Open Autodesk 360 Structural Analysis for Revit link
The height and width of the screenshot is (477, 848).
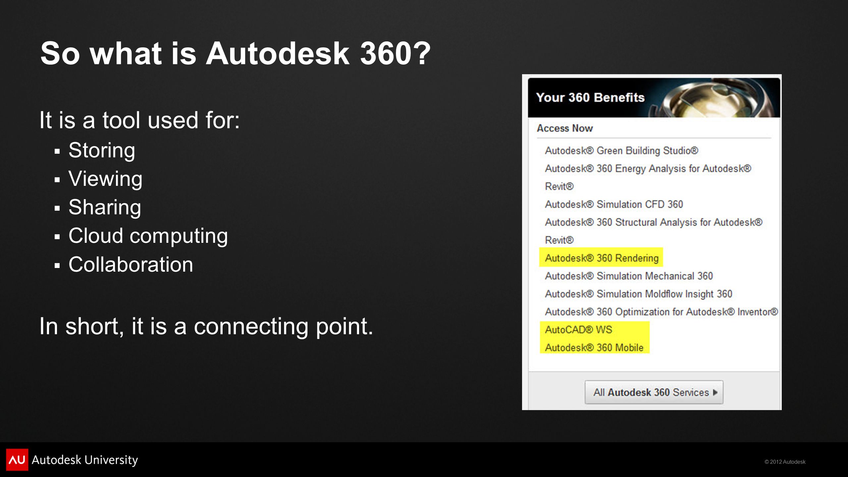point(654,231)
